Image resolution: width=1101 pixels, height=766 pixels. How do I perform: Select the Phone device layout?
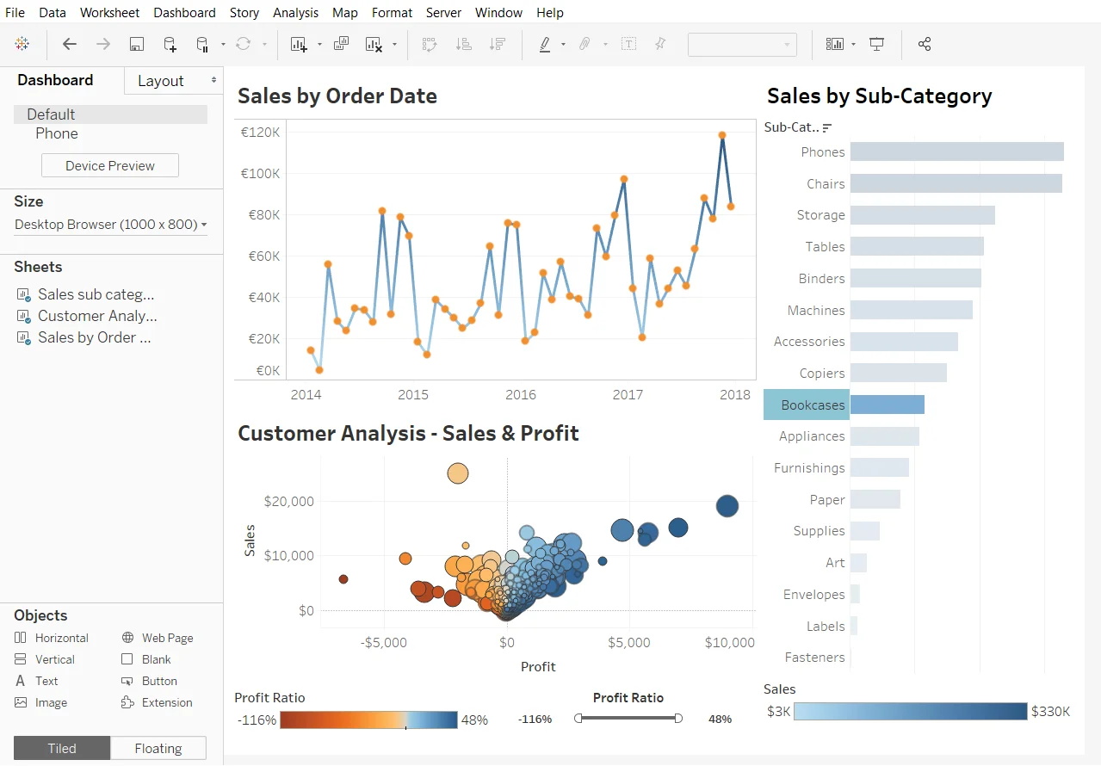pyautogui.click(x=57, y=133)
